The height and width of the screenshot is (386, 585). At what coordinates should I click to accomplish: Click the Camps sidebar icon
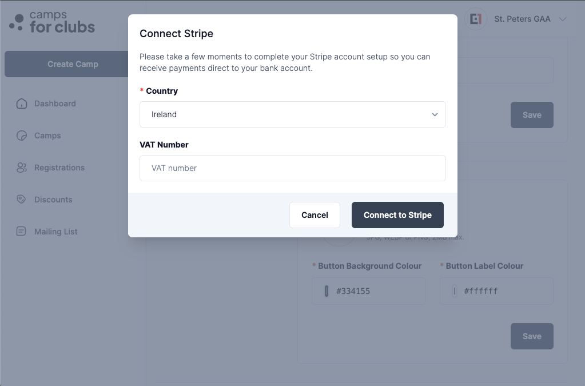point(22,136)
